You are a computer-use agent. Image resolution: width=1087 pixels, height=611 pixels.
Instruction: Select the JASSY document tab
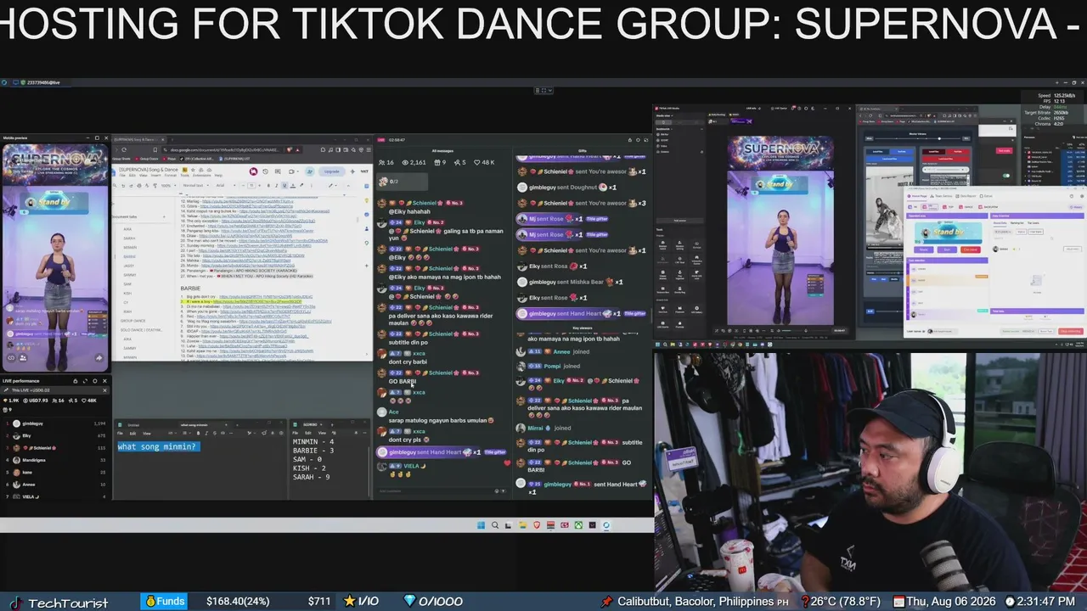[128, 266]
